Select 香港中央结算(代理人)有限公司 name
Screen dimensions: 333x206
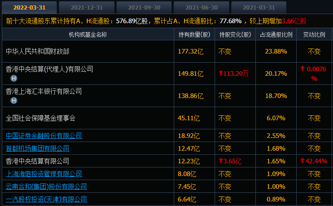pos(49,69)
